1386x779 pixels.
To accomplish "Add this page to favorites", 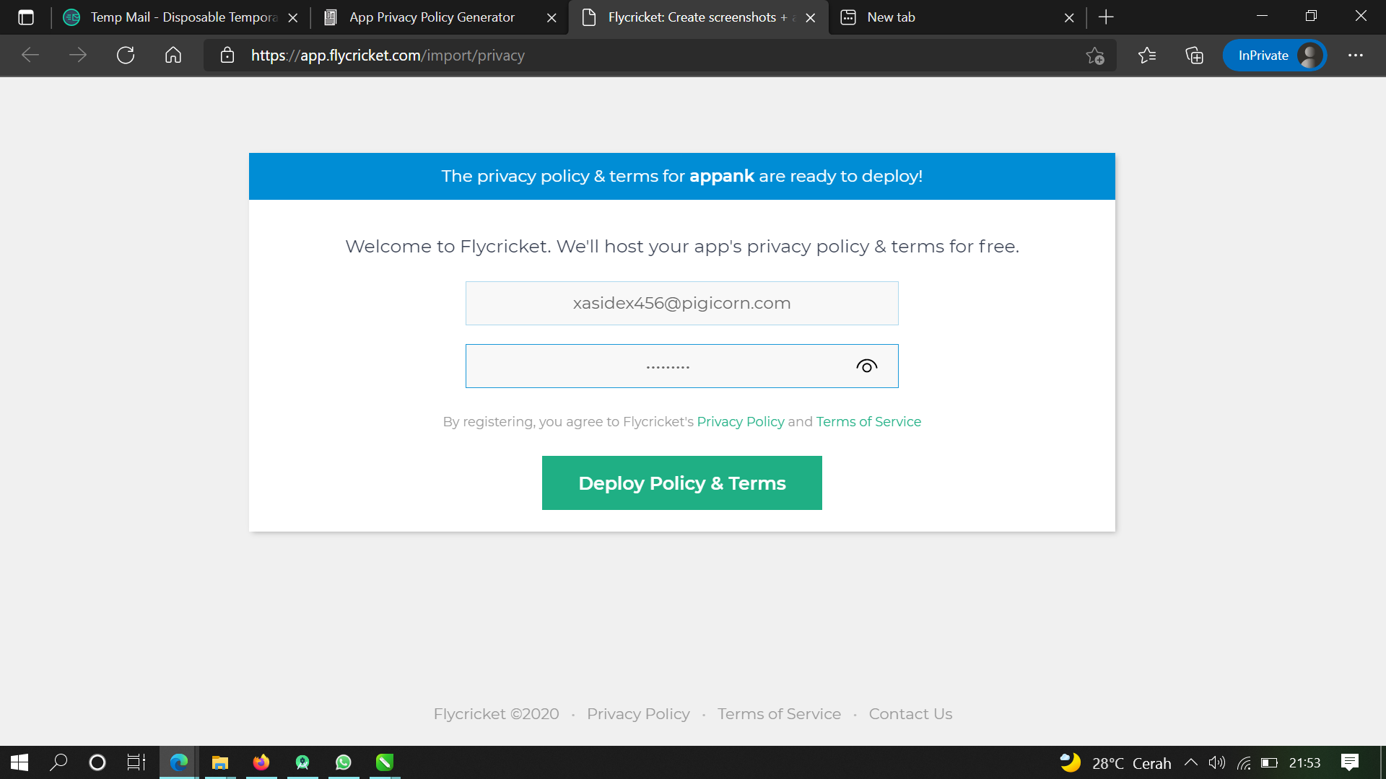I will point(1095,56).
